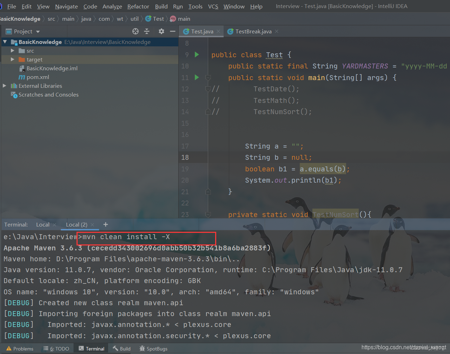
Task: Close the Test.java tab
Action: [218, 31]
